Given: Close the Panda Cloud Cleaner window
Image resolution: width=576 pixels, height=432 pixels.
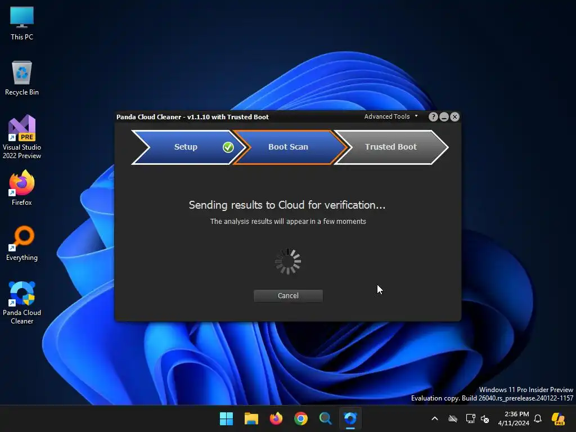Looking at the screenshot, I should (454, 117).
